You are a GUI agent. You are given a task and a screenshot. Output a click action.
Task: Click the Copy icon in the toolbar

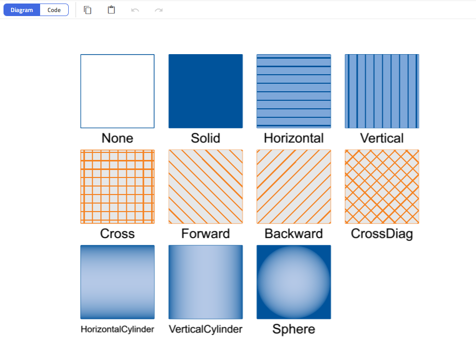point(88,10)
